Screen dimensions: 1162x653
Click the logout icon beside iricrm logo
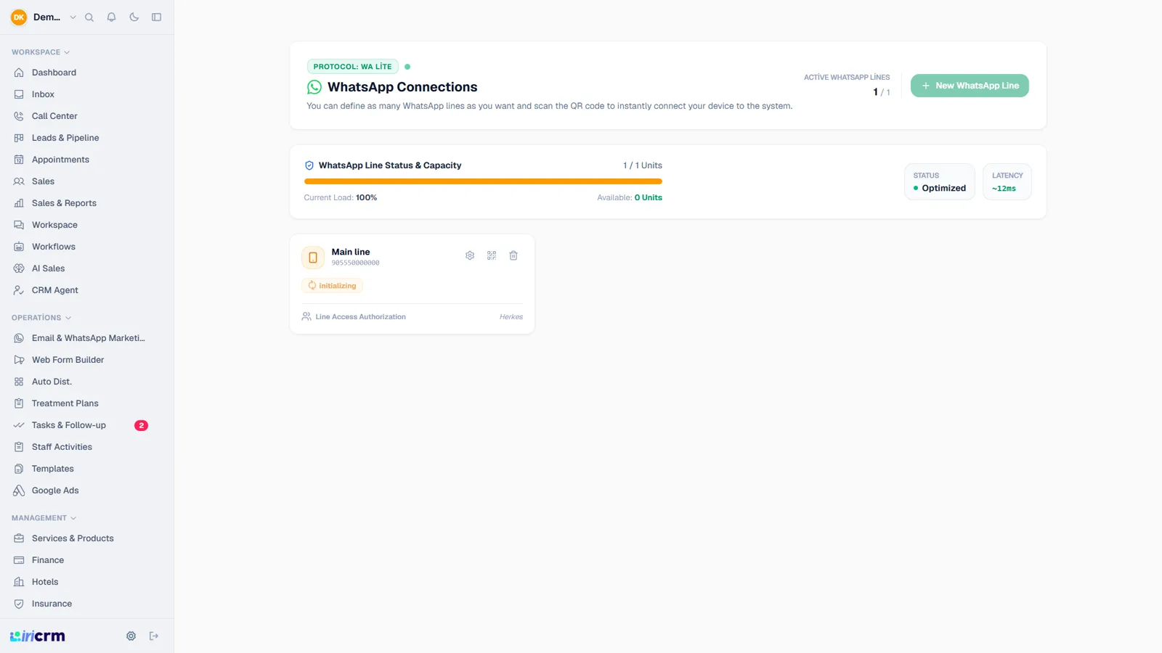tap(154, 636)
